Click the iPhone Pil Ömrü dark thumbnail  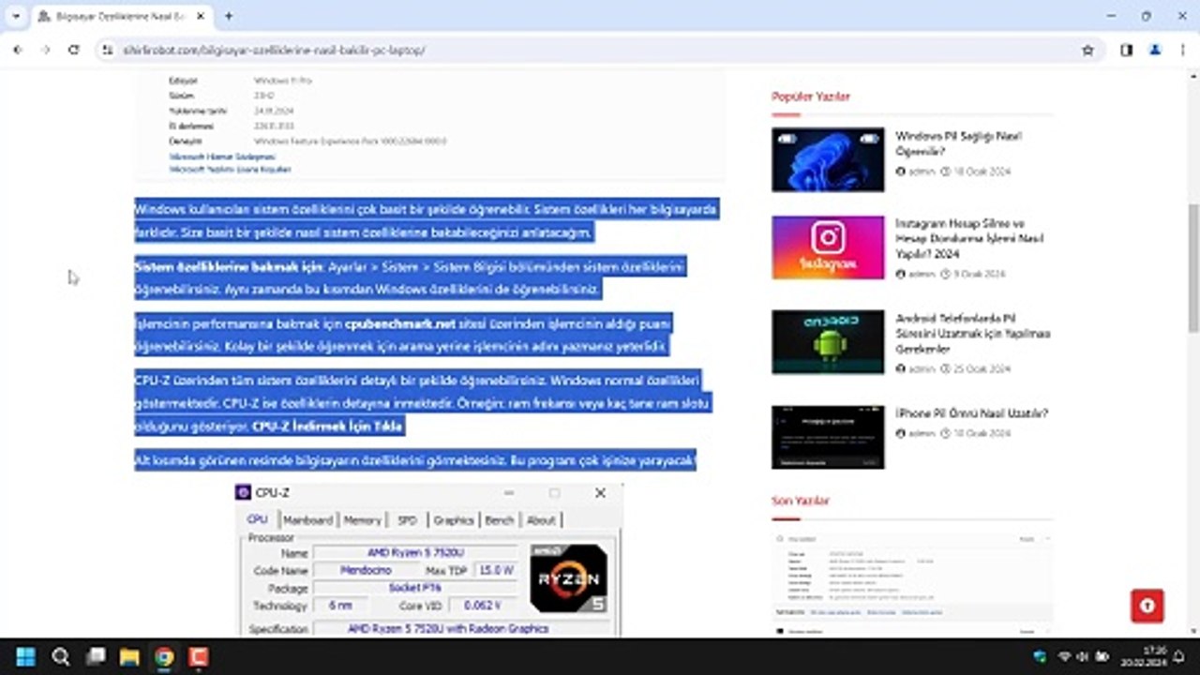pos(828,437)
